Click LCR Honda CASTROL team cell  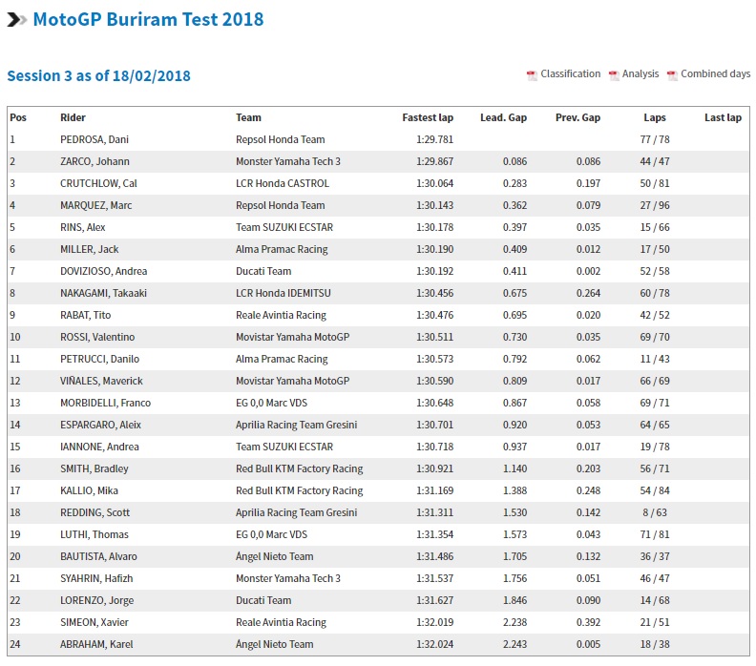[283, 183]
